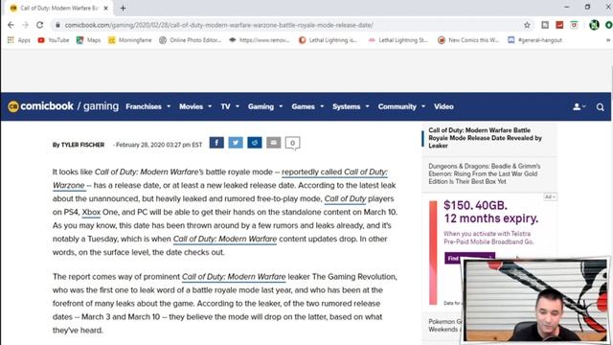Select the Call of Duty browser tab
Viewport: 613px width, 345px height.
58,8
